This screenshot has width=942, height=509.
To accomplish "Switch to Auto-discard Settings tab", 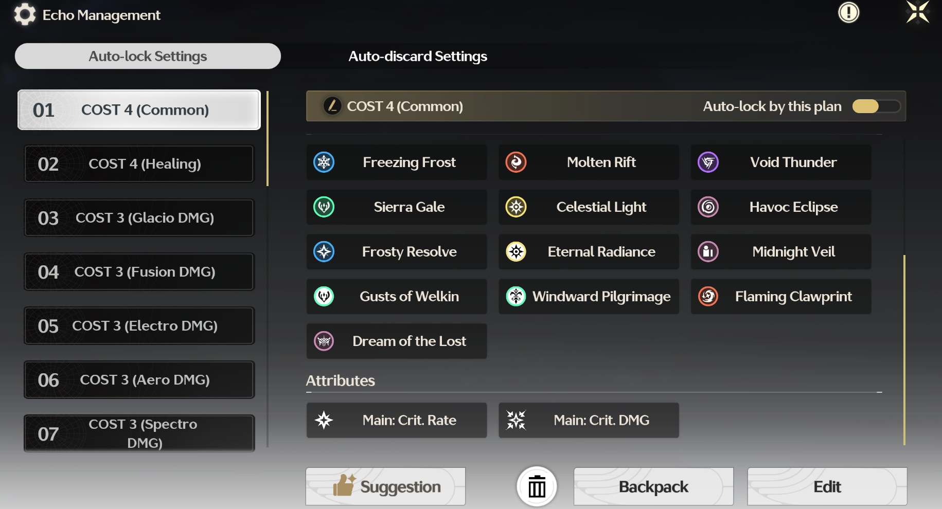I will coord(418,56).
